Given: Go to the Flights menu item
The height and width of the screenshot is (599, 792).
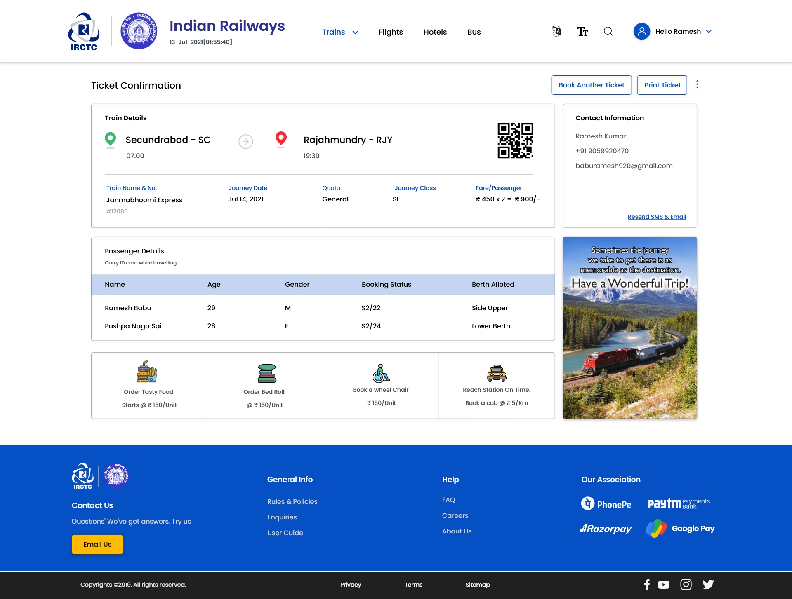Looking at the screenshot, I should pyautogui.click(x=391, y=32).
